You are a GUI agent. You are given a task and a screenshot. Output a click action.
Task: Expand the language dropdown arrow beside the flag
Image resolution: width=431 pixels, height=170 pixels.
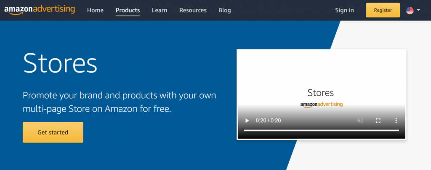coord(418,10)
